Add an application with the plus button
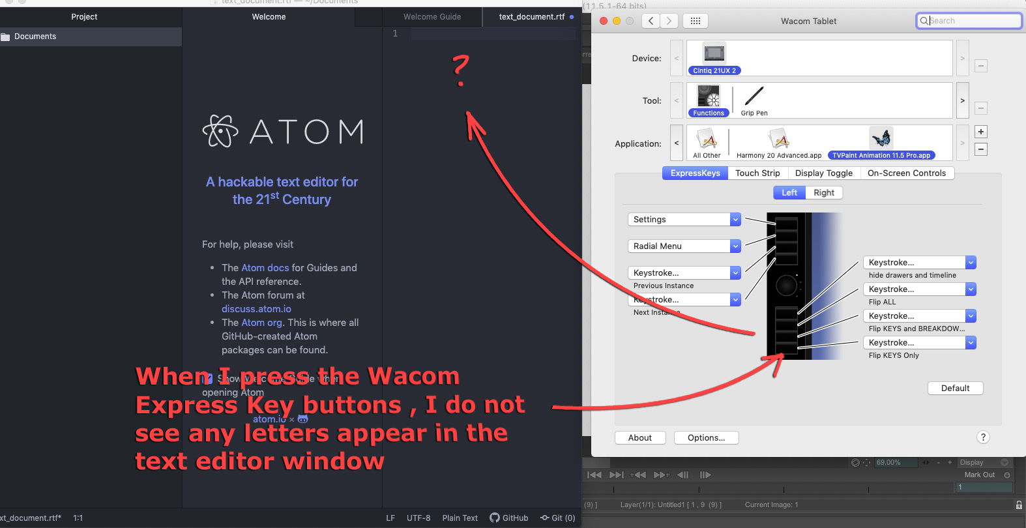This screenshot has height=528, width=1026. (980, 132)
